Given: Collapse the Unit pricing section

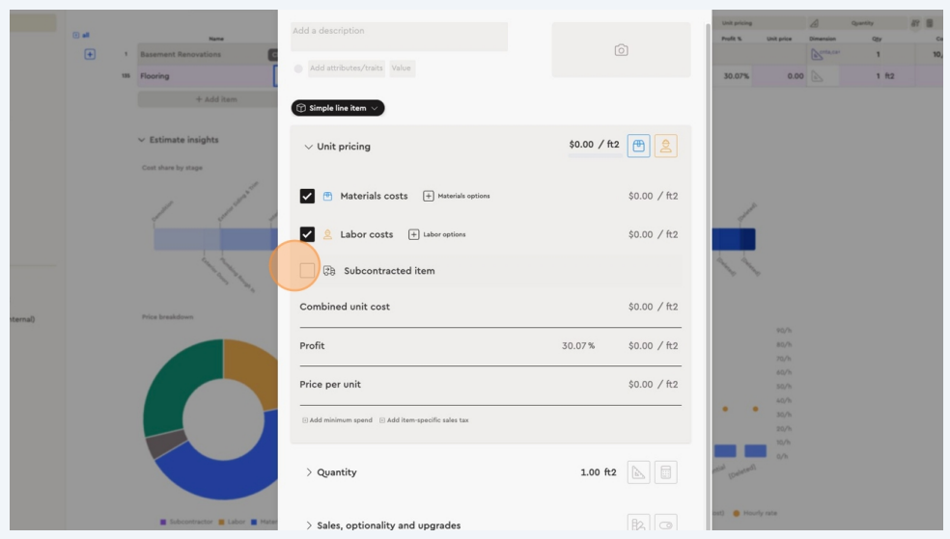Looking at the screenshot, I should pyautogui.click(x=309, y=147).
